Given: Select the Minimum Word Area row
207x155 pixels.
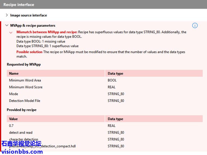Looking at the screenshot, I should pyautogui.click(x=25, y=80).
